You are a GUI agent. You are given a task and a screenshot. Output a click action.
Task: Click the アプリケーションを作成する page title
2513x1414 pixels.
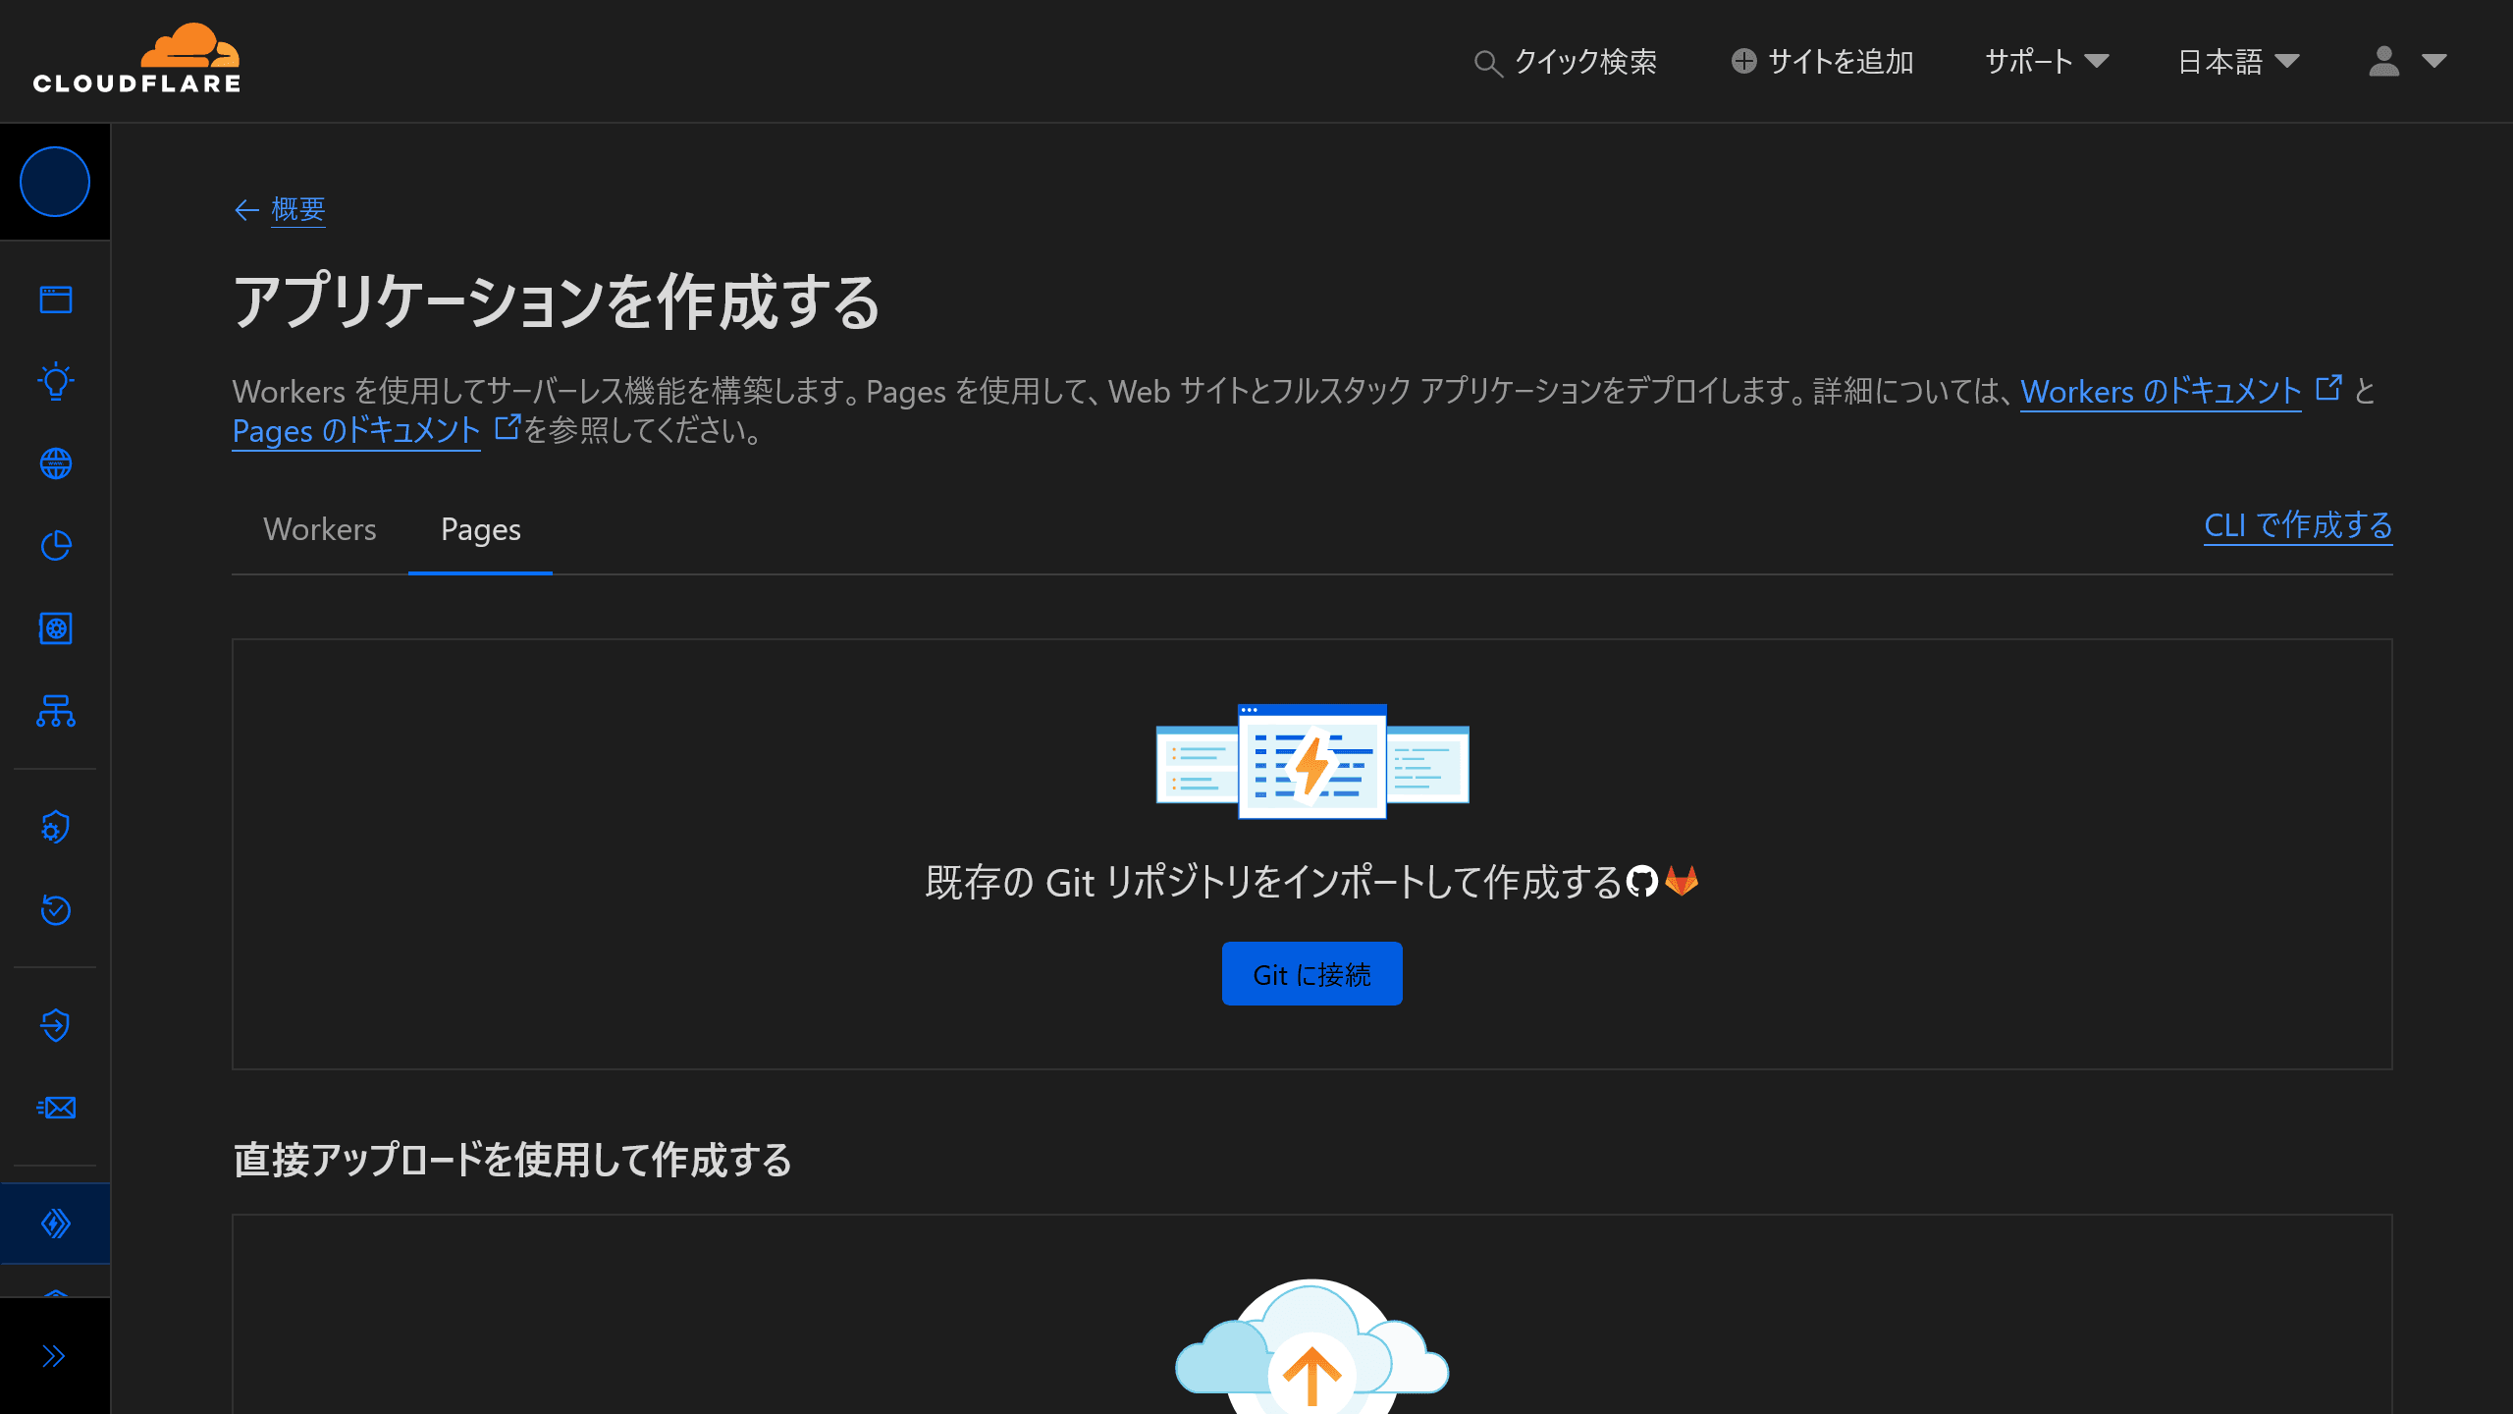(x=557, y=301)
